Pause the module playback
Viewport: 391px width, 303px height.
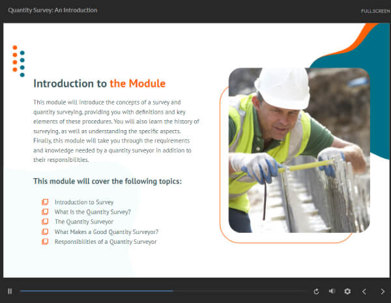pos(10,291)
